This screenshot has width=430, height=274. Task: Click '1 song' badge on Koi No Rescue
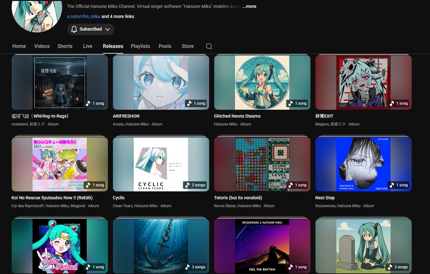pyautogui.click(x=95, y=185)
